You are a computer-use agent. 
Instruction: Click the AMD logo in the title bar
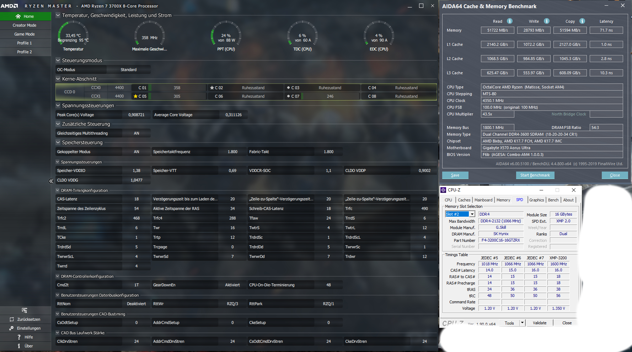tap(9, 6)
